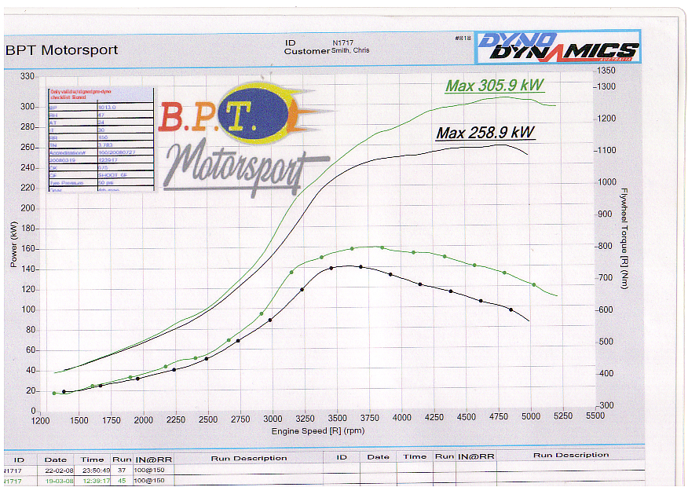This screenshot has height=487, width=688.
Task: Click the '#818' reference number
Action: (x=463, y=38)
